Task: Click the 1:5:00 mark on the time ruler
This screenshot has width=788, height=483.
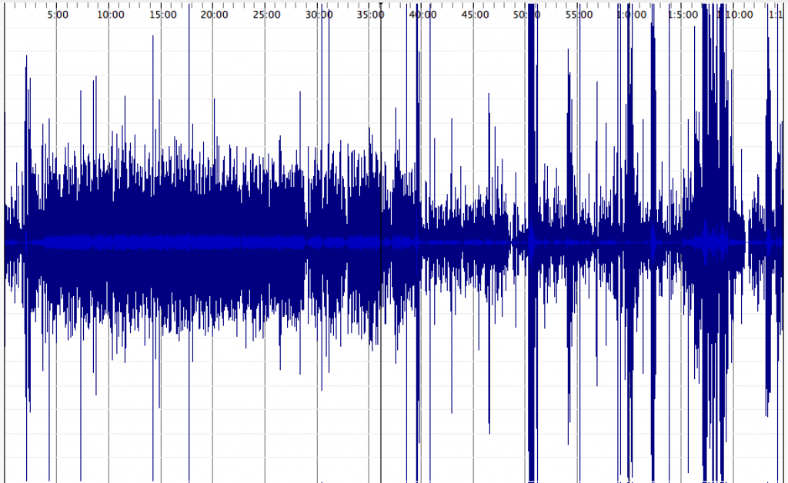Action: point(683,15)
